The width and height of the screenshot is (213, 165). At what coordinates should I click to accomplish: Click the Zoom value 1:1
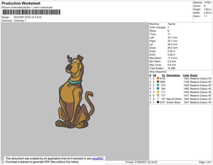pyautogui.click(x=206, y=16)
